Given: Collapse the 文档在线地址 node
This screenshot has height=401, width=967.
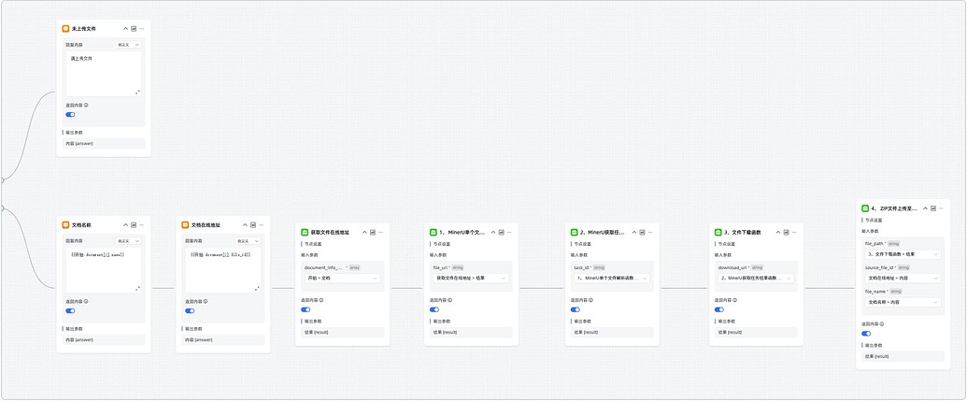Looking at the screenshot, I should 245,225.
